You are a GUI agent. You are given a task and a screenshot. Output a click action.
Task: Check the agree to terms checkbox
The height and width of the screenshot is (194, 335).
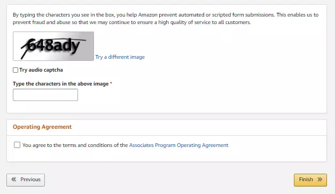point(17,145)
